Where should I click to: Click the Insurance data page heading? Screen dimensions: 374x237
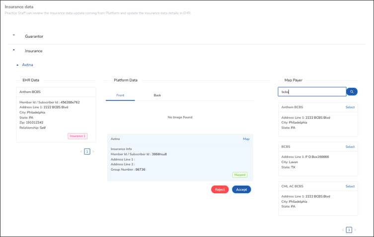click(x=19, y=7)
